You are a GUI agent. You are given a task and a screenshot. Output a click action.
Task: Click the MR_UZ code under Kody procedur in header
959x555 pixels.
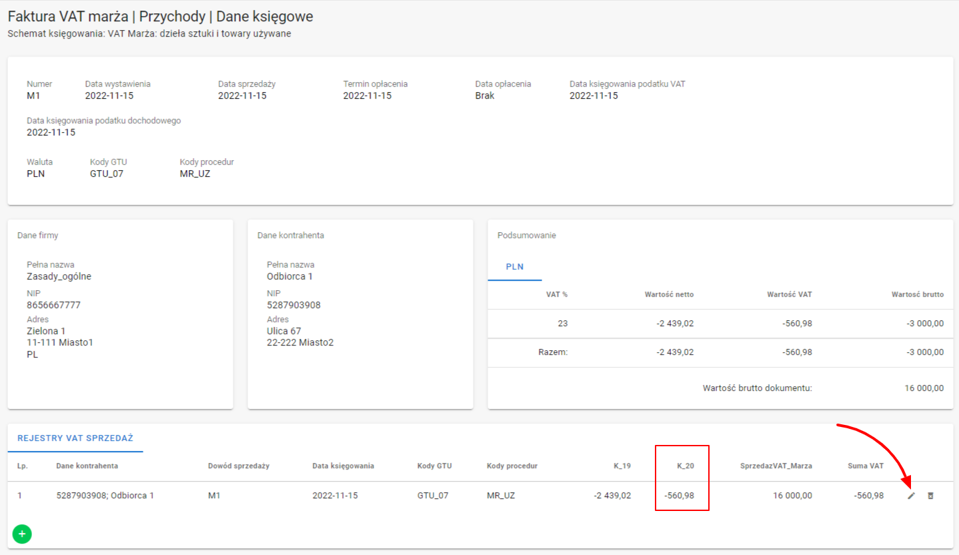pos(195,174)
